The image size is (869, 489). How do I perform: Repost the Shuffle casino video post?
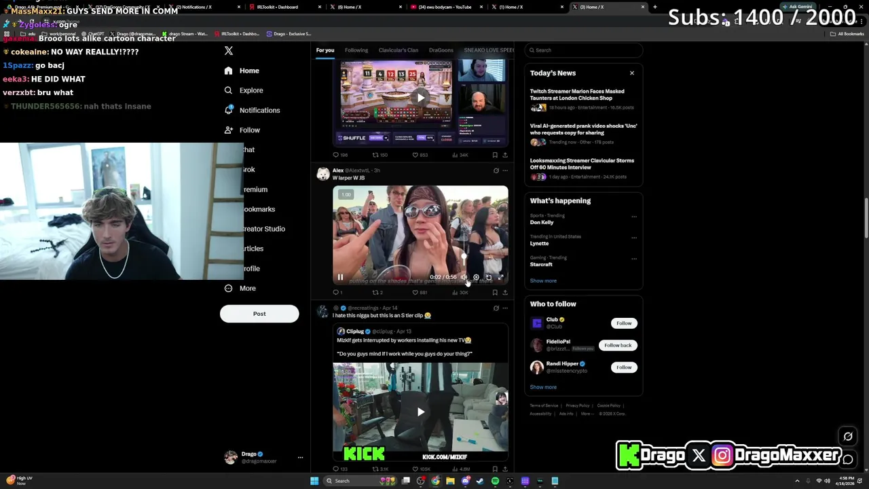pyautogui.click(x=379, y=155)
